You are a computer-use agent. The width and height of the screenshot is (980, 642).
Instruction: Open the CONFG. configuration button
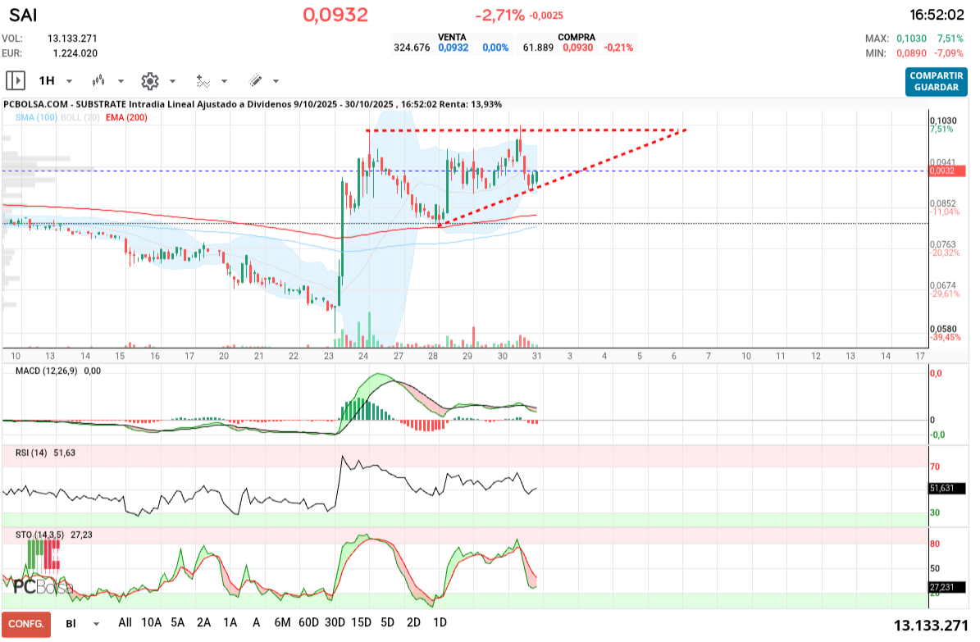pyautogui.click(x=25, y=623)
